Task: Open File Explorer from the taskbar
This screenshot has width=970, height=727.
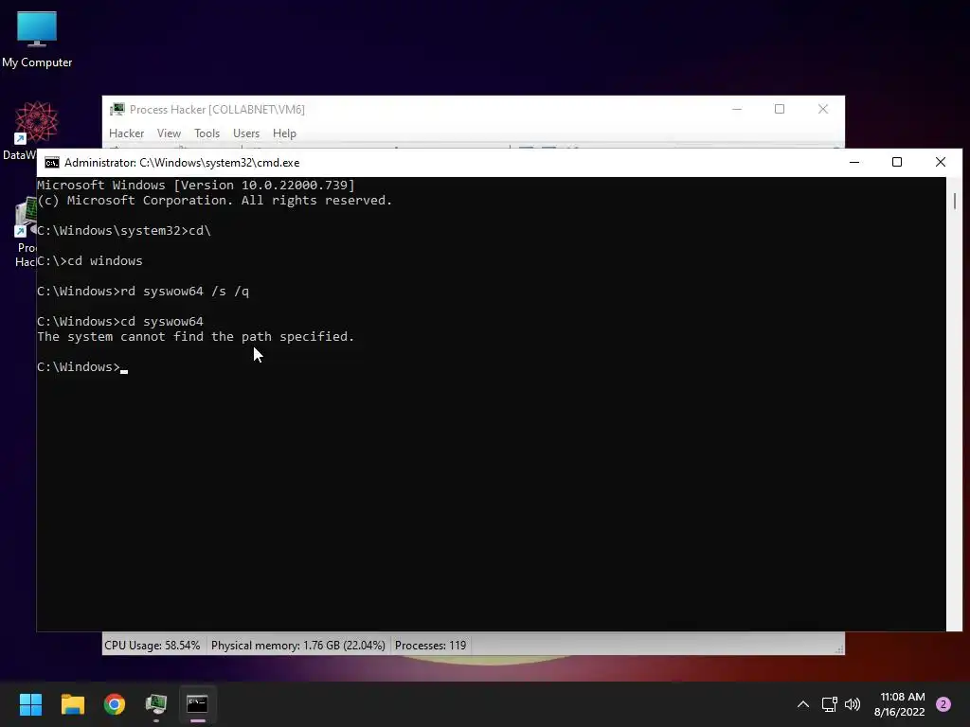Action: pos(72,704)
